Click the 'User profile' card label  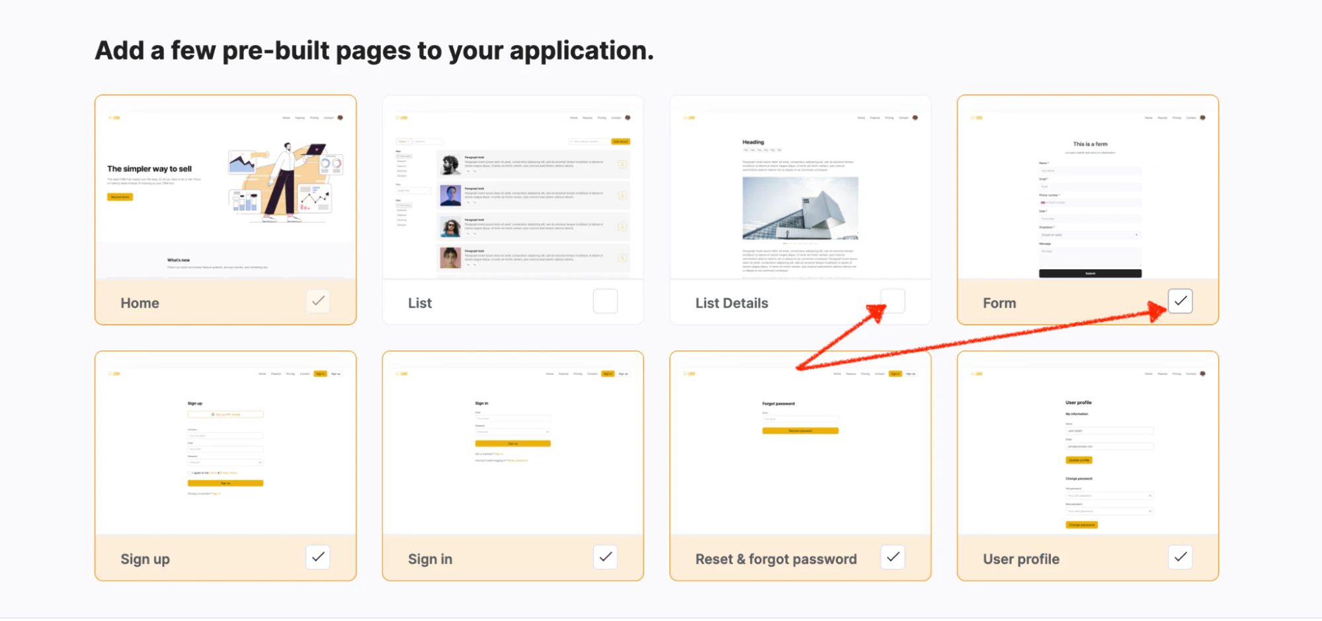pyautogui.click(x=1021, y=559)
